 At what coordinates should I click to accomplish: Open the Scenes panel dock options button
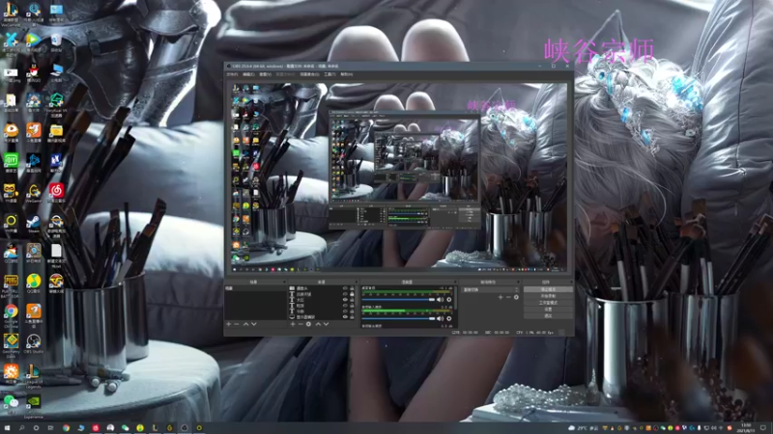(x=285, y=283)
